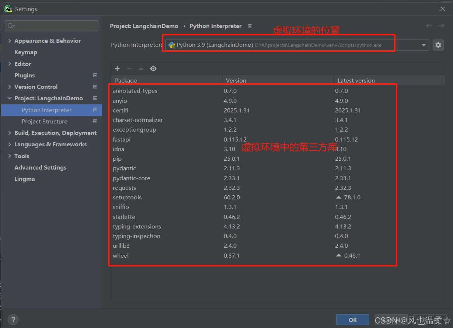This screenshot has height=328, width=453.
Task: Select the setuptools package row
Action: click(278, 197)
